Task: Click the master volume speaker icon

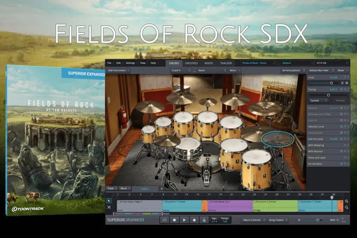Action: [299, 220]
